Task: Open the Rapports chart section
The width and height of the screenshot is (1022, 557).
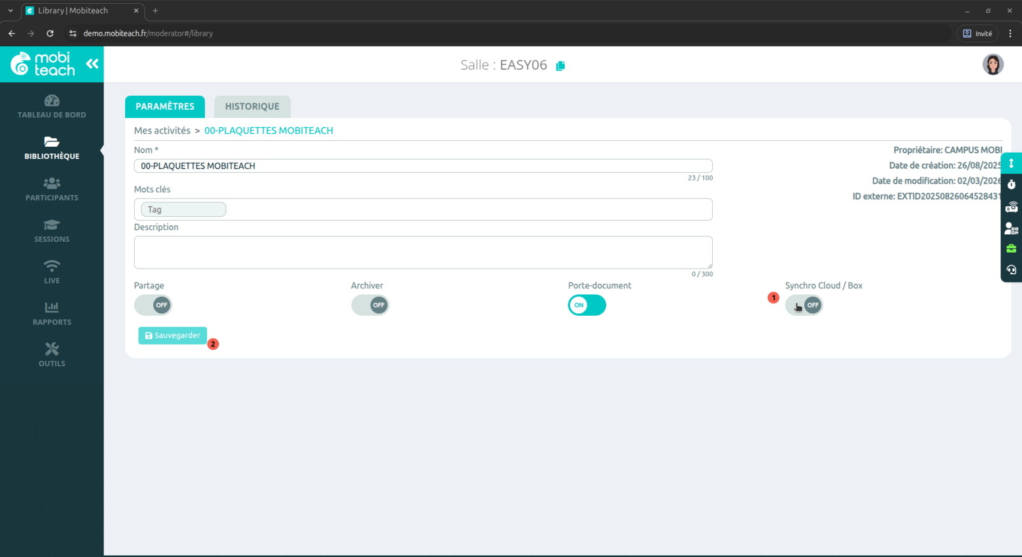Action: click(52, 314)
